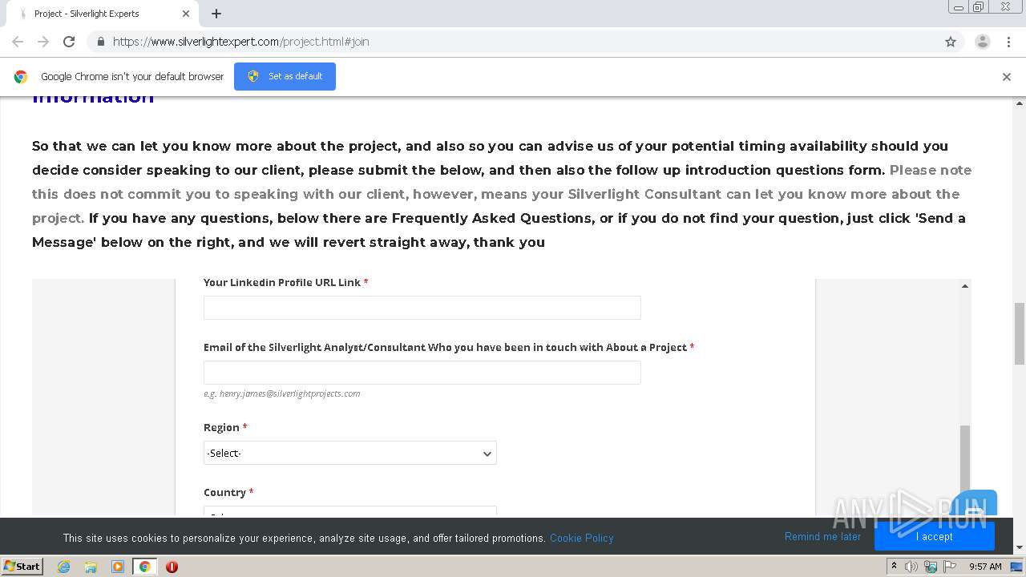Open the Chrome profile avatar icon
The height and width of the screenshot is (577, 1026).
coord(983,42)
